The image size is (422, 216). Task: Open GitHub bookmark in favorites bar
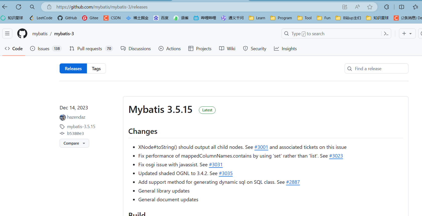click(x=67, y=18)
